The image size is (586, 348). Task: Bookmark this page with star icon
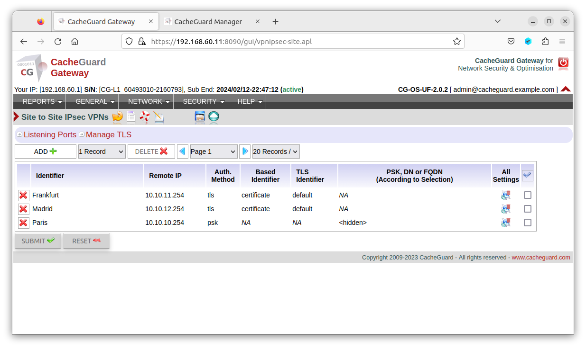(457, 42)
